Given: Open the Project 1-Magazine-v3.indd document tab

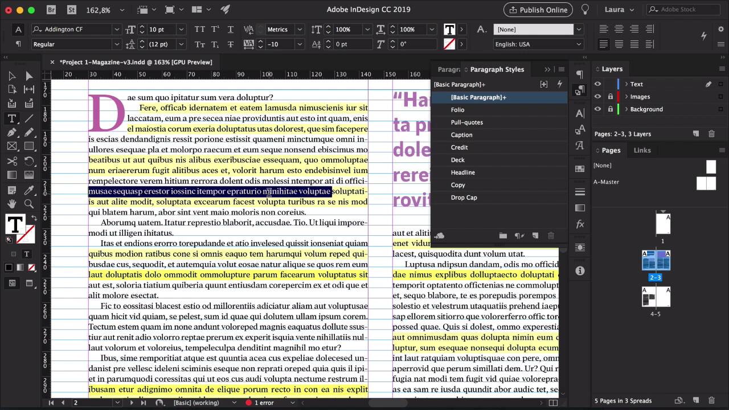Looking at the screenshot, I should click(136, 62).
